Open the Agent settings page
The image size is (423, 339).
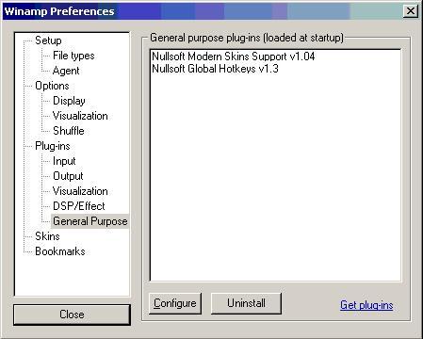click(66, 71)
